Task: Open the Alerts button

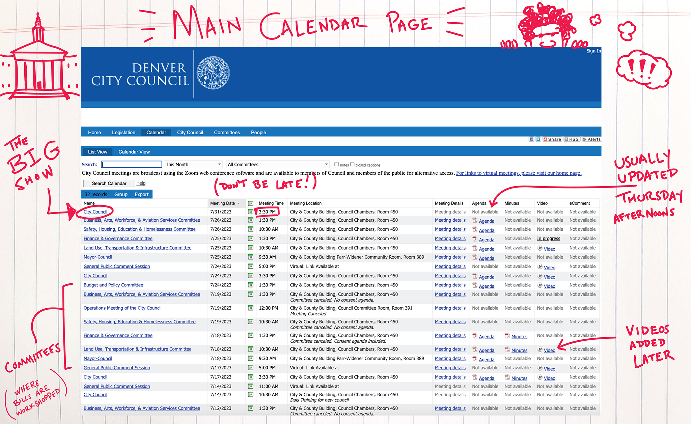Action: pos(591,139)
